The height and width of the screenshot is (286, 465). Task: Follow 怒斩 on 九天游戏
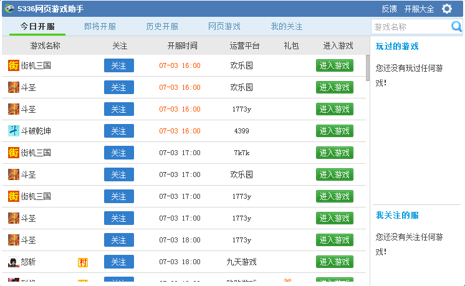[119, 262]
